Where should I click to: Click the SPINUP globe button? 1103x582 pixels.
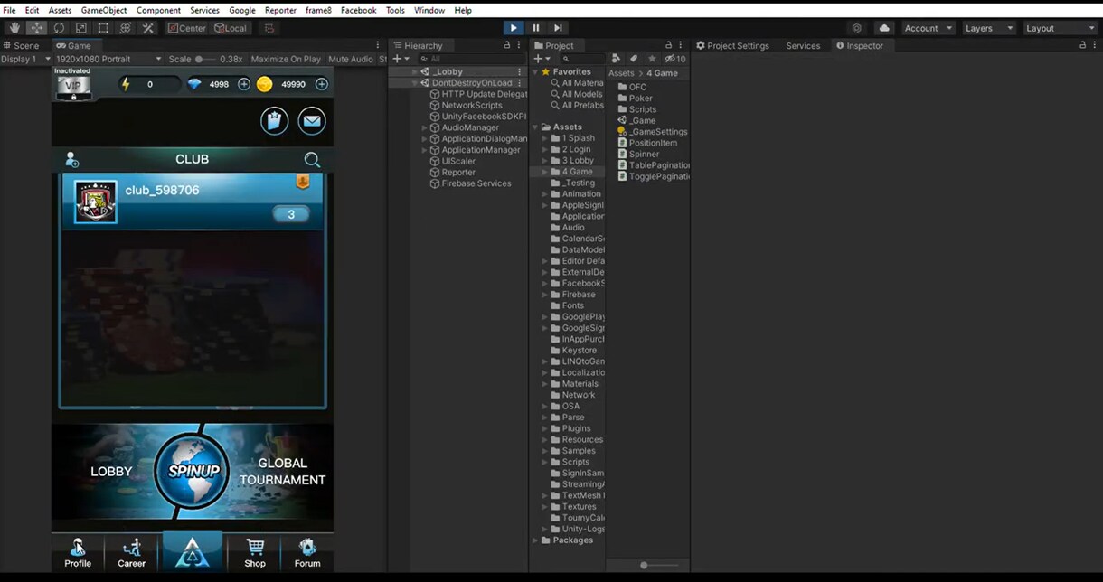pos(193,470)
